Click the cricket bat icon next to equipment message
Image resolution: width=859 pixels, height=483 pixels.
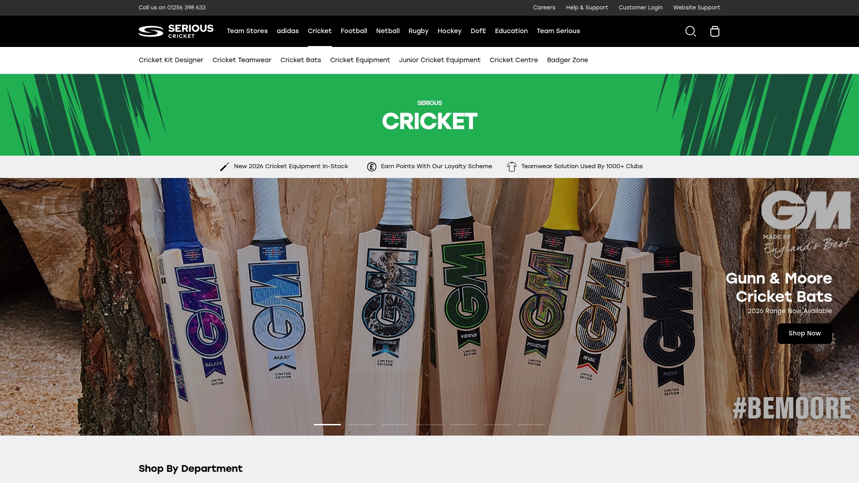(x=224, y=166)
